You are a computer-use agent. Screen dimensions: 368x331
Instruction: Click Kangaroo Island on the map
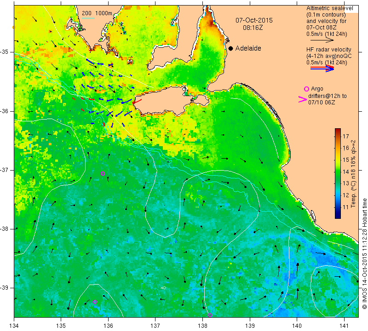164,101
